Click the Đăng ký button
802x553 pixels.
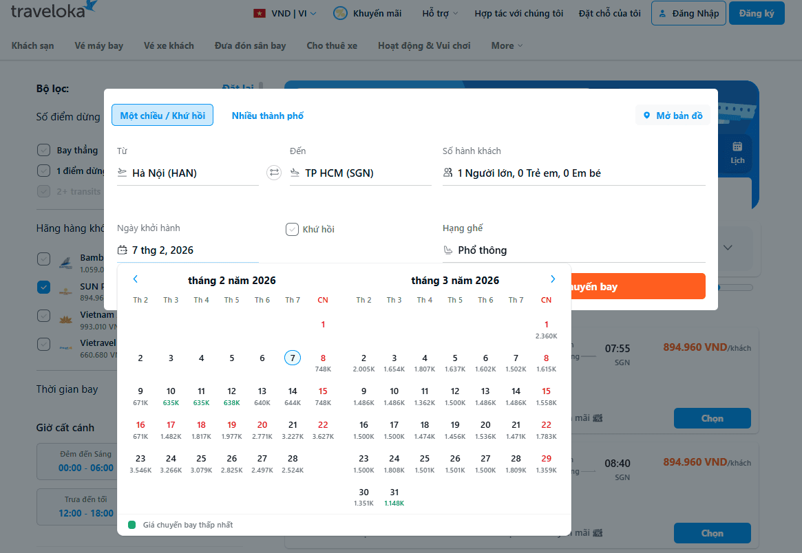[x=756, y=13]
